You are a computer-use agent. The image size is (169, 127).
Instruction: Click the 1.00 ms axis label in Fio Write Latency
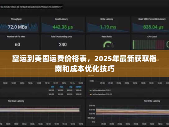(92, 114)
